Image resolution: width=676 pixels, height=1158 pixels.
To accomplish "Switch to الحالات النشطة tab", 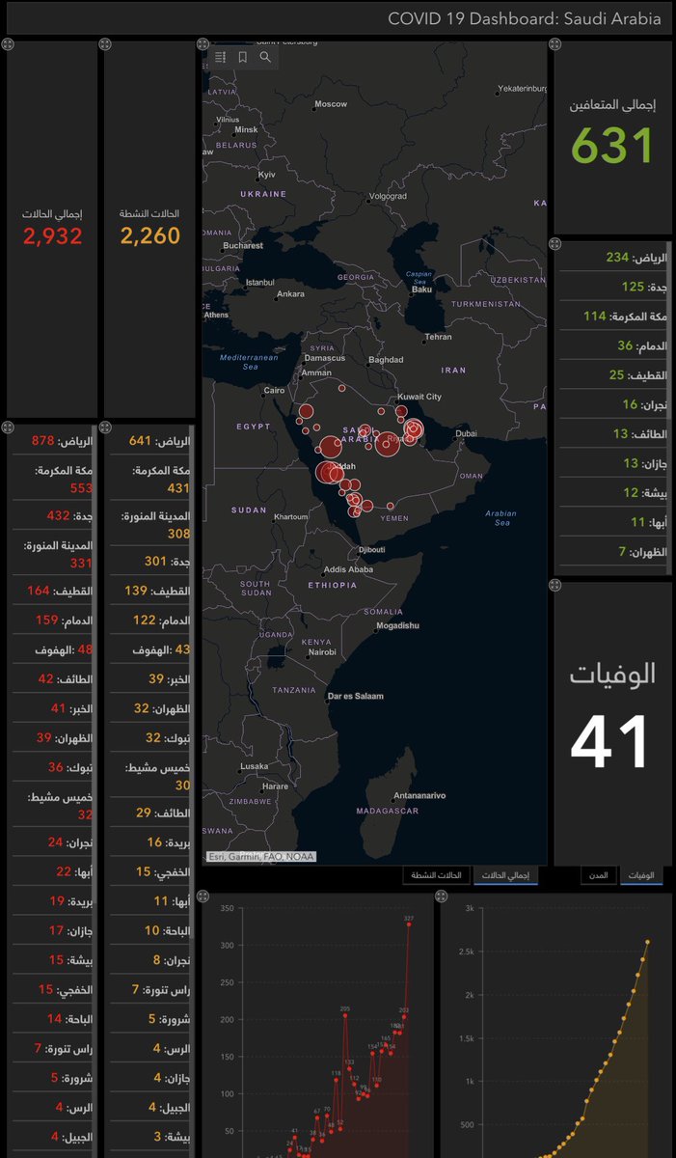I will click(437, 875).
